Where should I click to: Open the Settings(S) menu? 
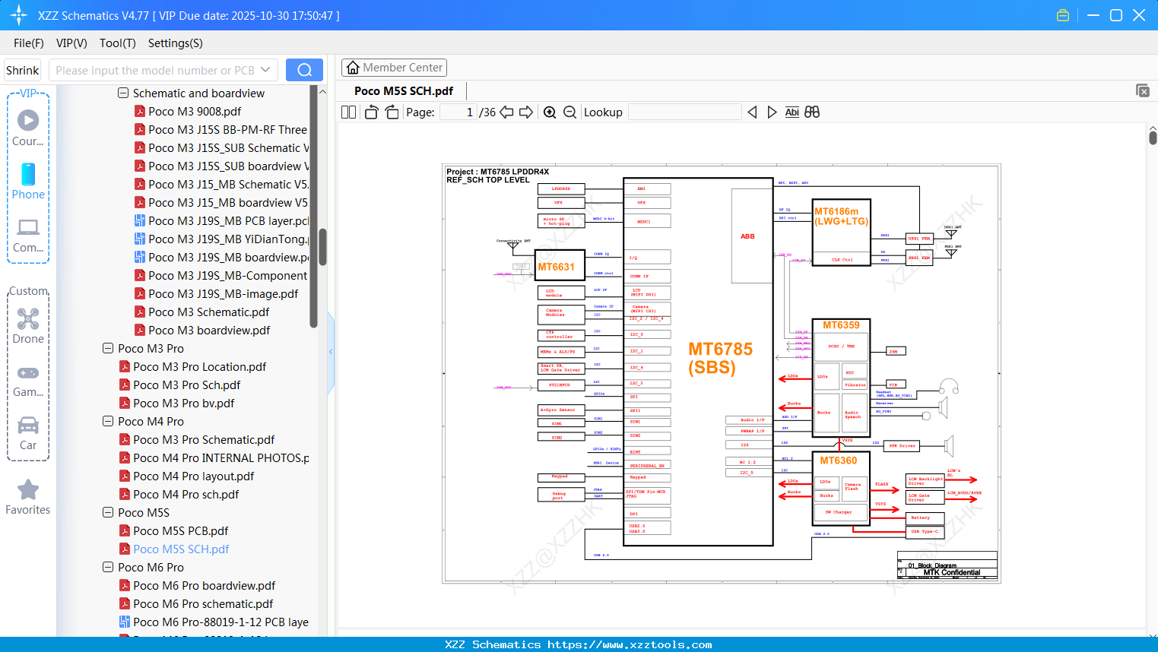pos(175,43)
